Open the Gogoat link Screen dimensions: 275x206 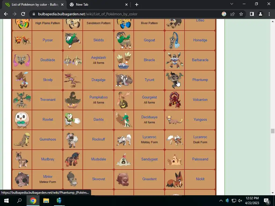coord(149,40)
